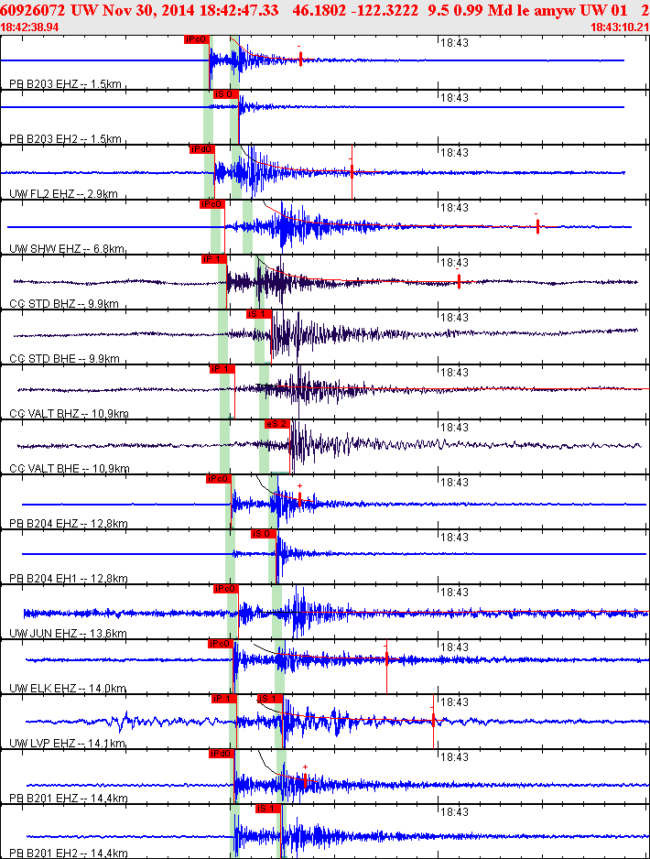Click the 'UW LVP EHZ -- 14.1km' station label

[68, 744]
